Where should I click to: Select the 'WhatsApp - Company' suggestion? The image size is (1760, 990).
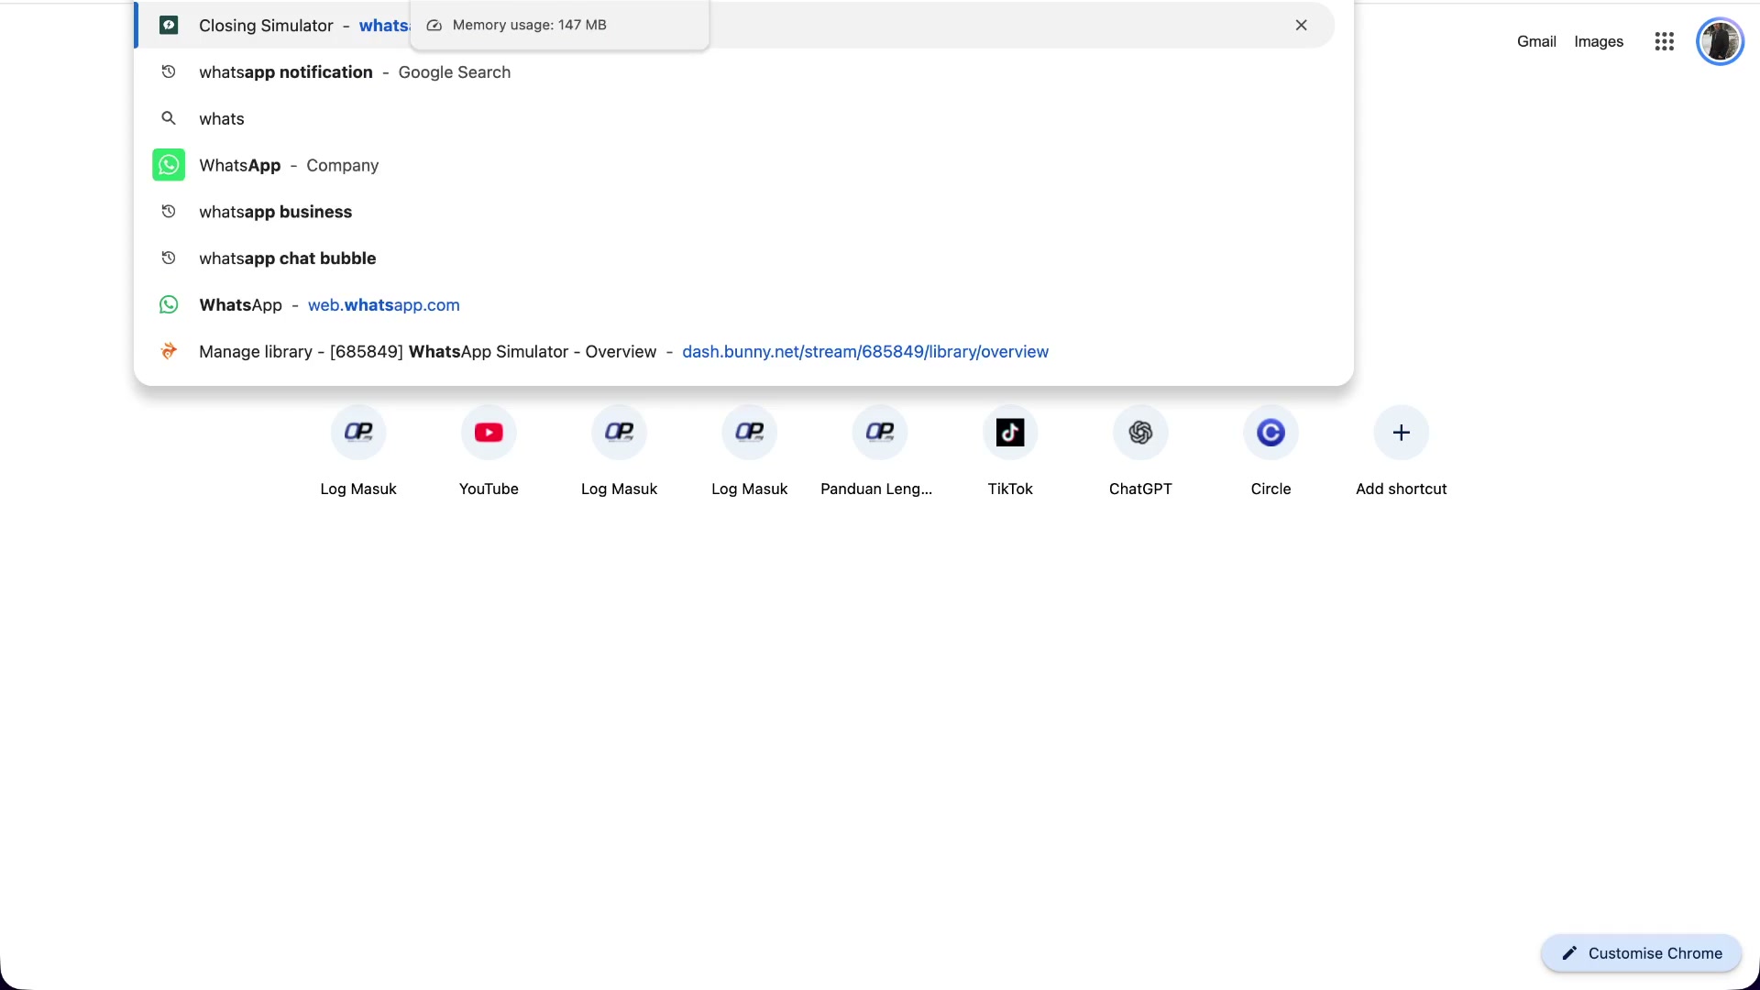point(743,165)
